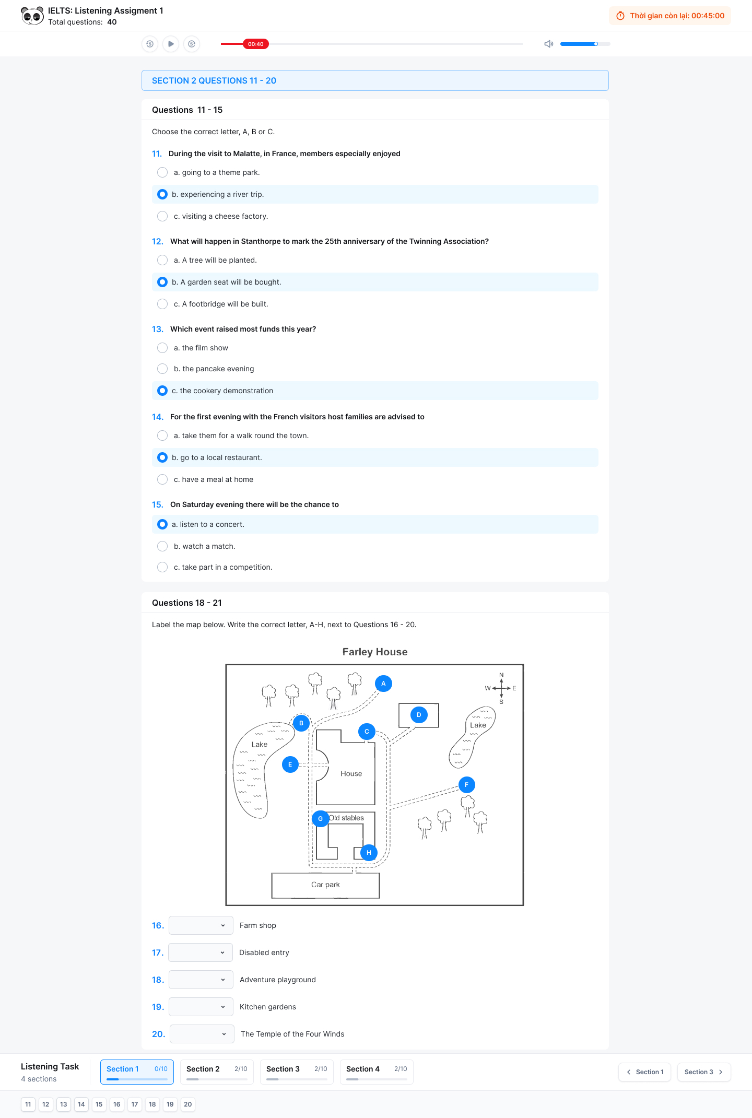752x1118 pixels.
Task: Expand the Adventure playground dropdown
Action: click(201, 980)
